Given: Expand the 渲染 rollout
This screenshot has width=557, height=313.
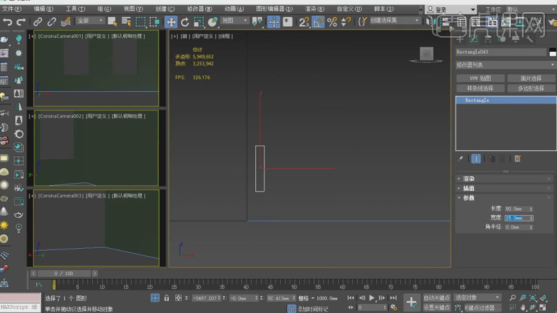Looking at the screenshot, I should click(x=469, y=178).
